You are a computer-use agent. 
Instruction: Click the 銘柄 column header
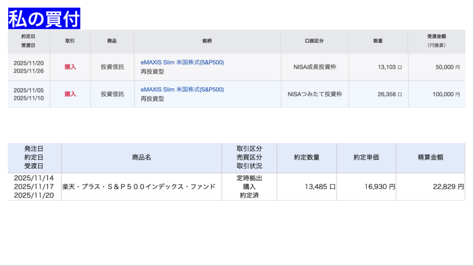point(207,41)
